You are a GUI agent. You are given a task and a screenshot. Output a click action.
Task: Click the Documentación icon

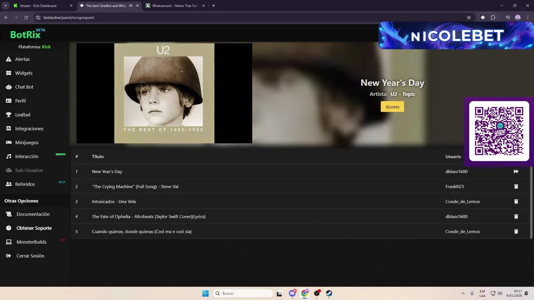coord(9,214)
